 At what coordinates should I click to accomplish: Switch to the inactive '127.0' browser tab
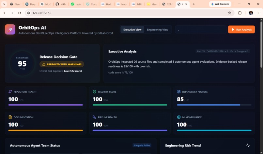(x=167, y=4)
